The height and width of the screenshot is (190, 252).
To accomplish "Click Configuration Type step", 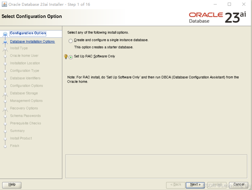I will (x=24, y=71).
